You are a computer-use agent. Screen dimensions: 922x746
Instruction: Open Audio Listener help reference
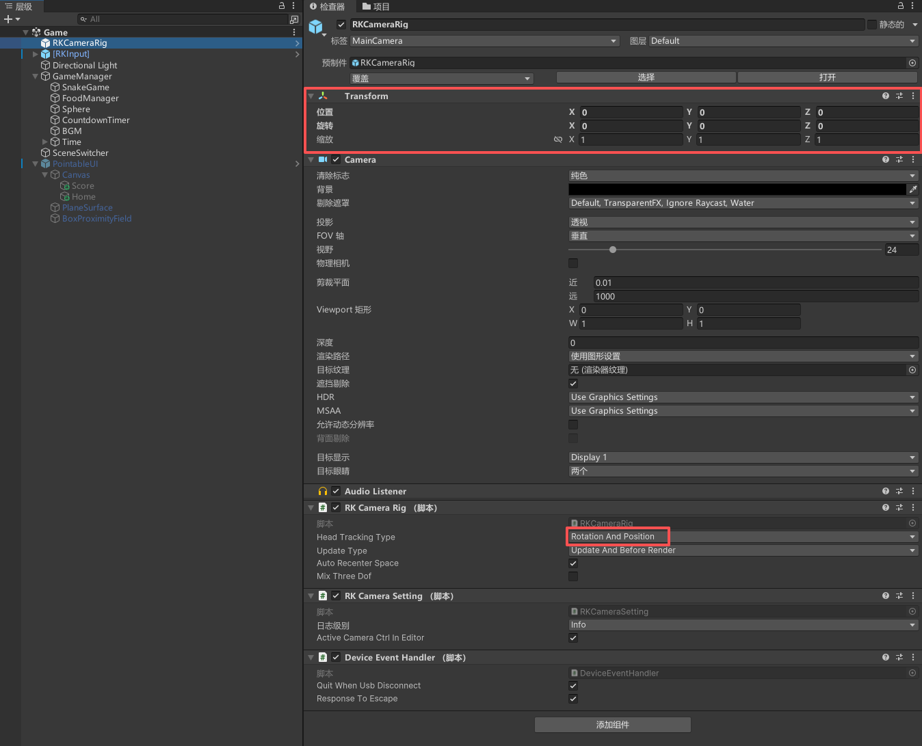click(886, 491)
